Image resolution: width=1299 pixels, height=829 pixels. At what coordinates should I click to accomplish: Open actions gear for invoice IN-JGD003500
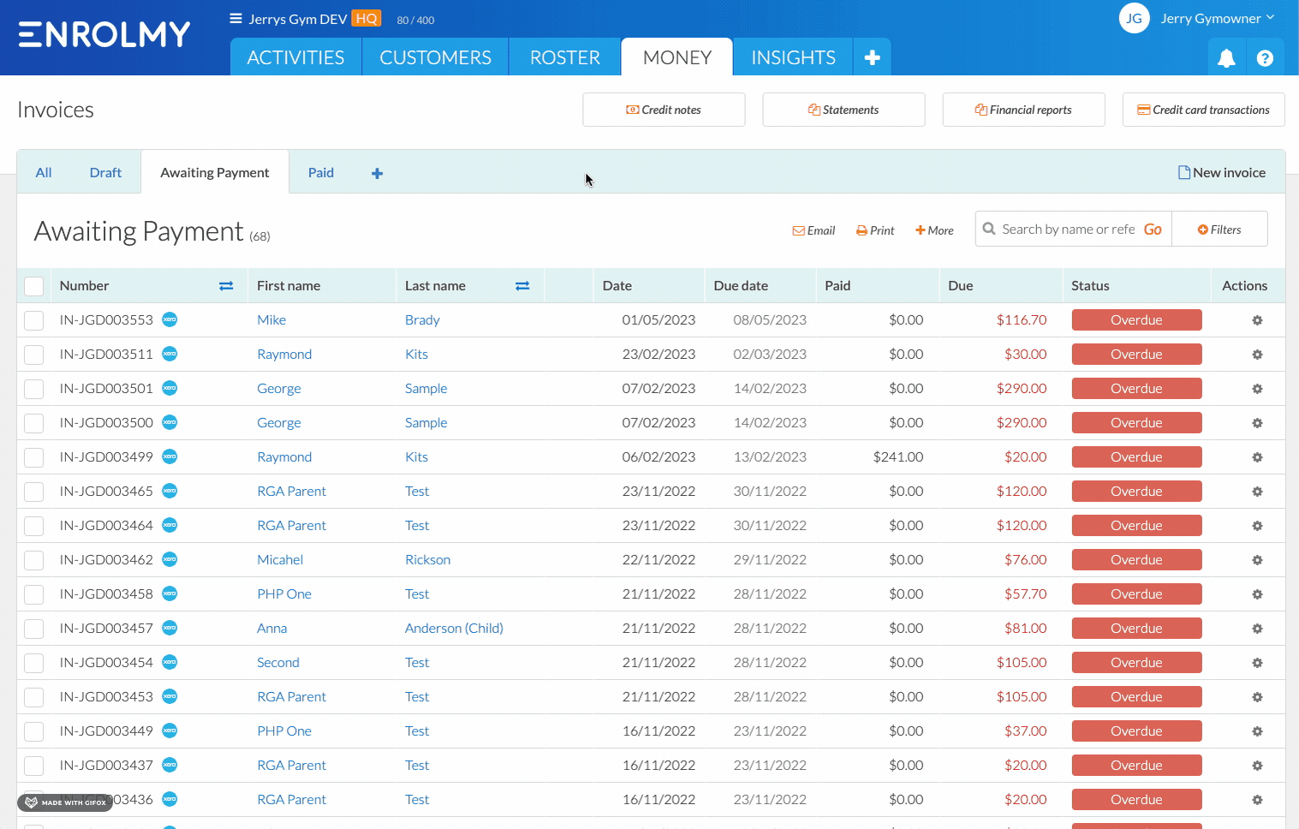1257,423
